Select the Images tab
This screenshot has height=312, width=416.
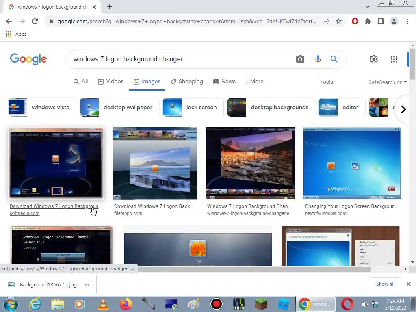coord(147,81)
